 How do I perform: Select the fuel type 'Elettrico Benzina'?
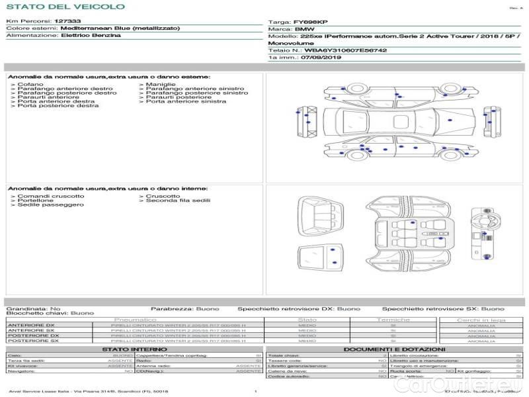(91, 36)
